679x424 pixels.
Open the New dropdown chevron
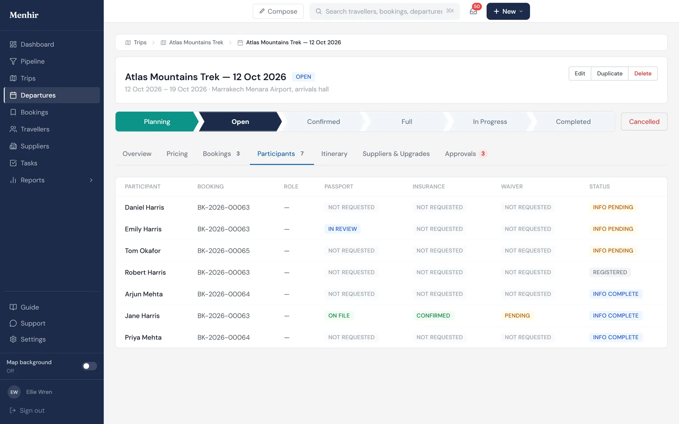coord(521,11)
